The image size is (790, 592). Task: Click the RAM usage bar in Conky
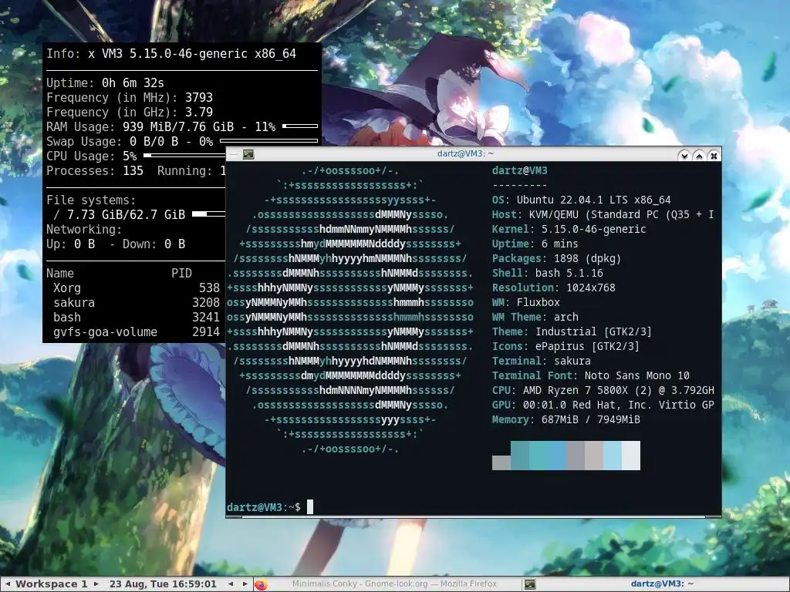tap(300, 126)
